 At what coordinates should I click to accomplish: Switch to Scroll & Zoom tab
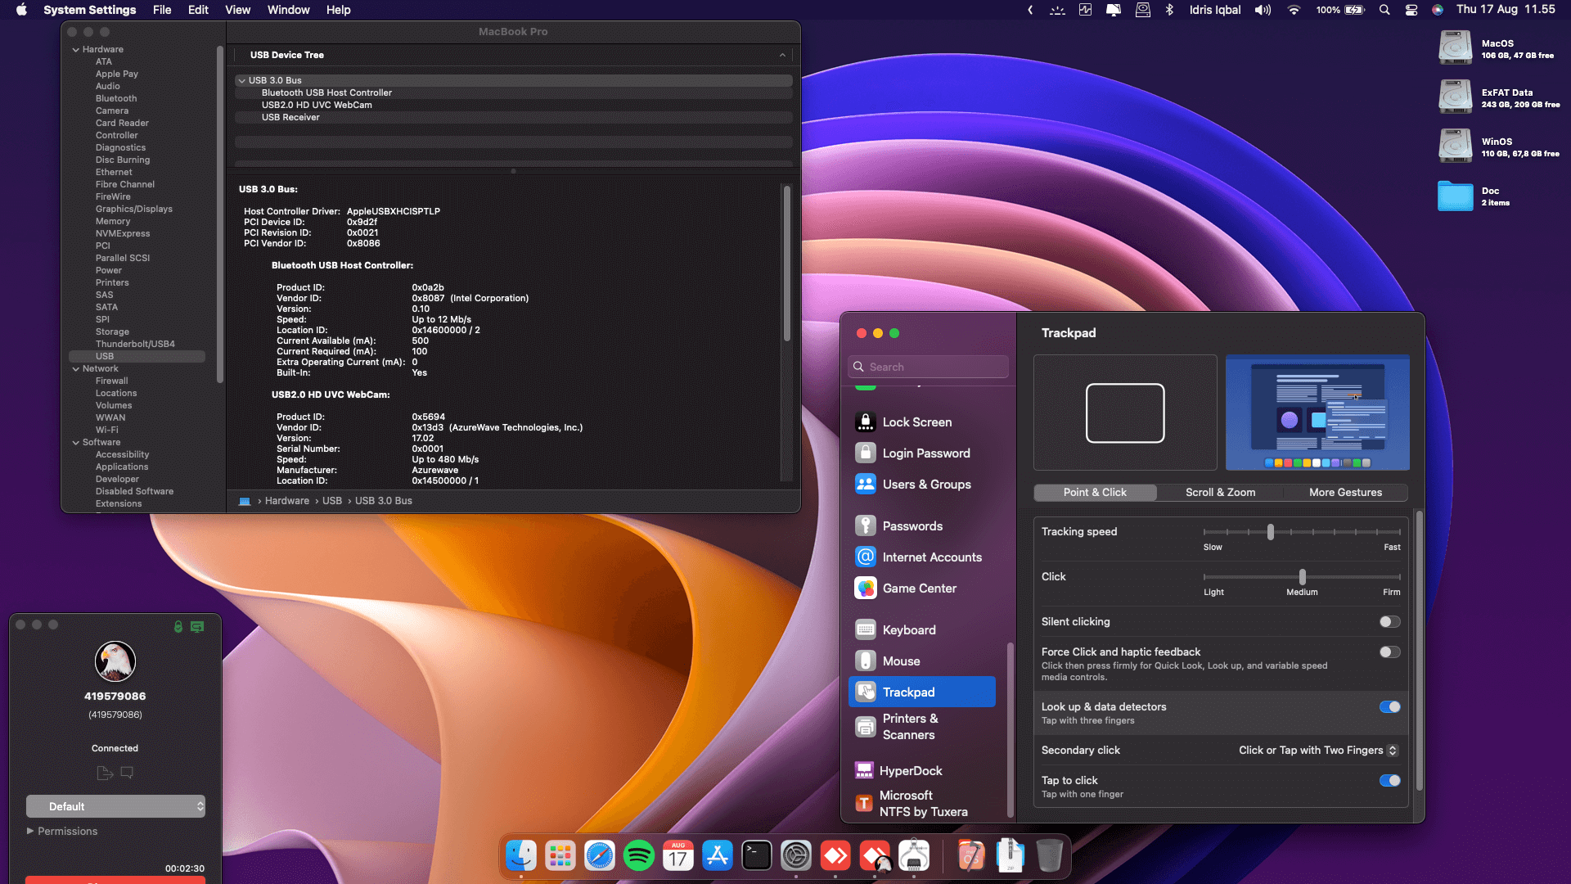point(1220,493)
